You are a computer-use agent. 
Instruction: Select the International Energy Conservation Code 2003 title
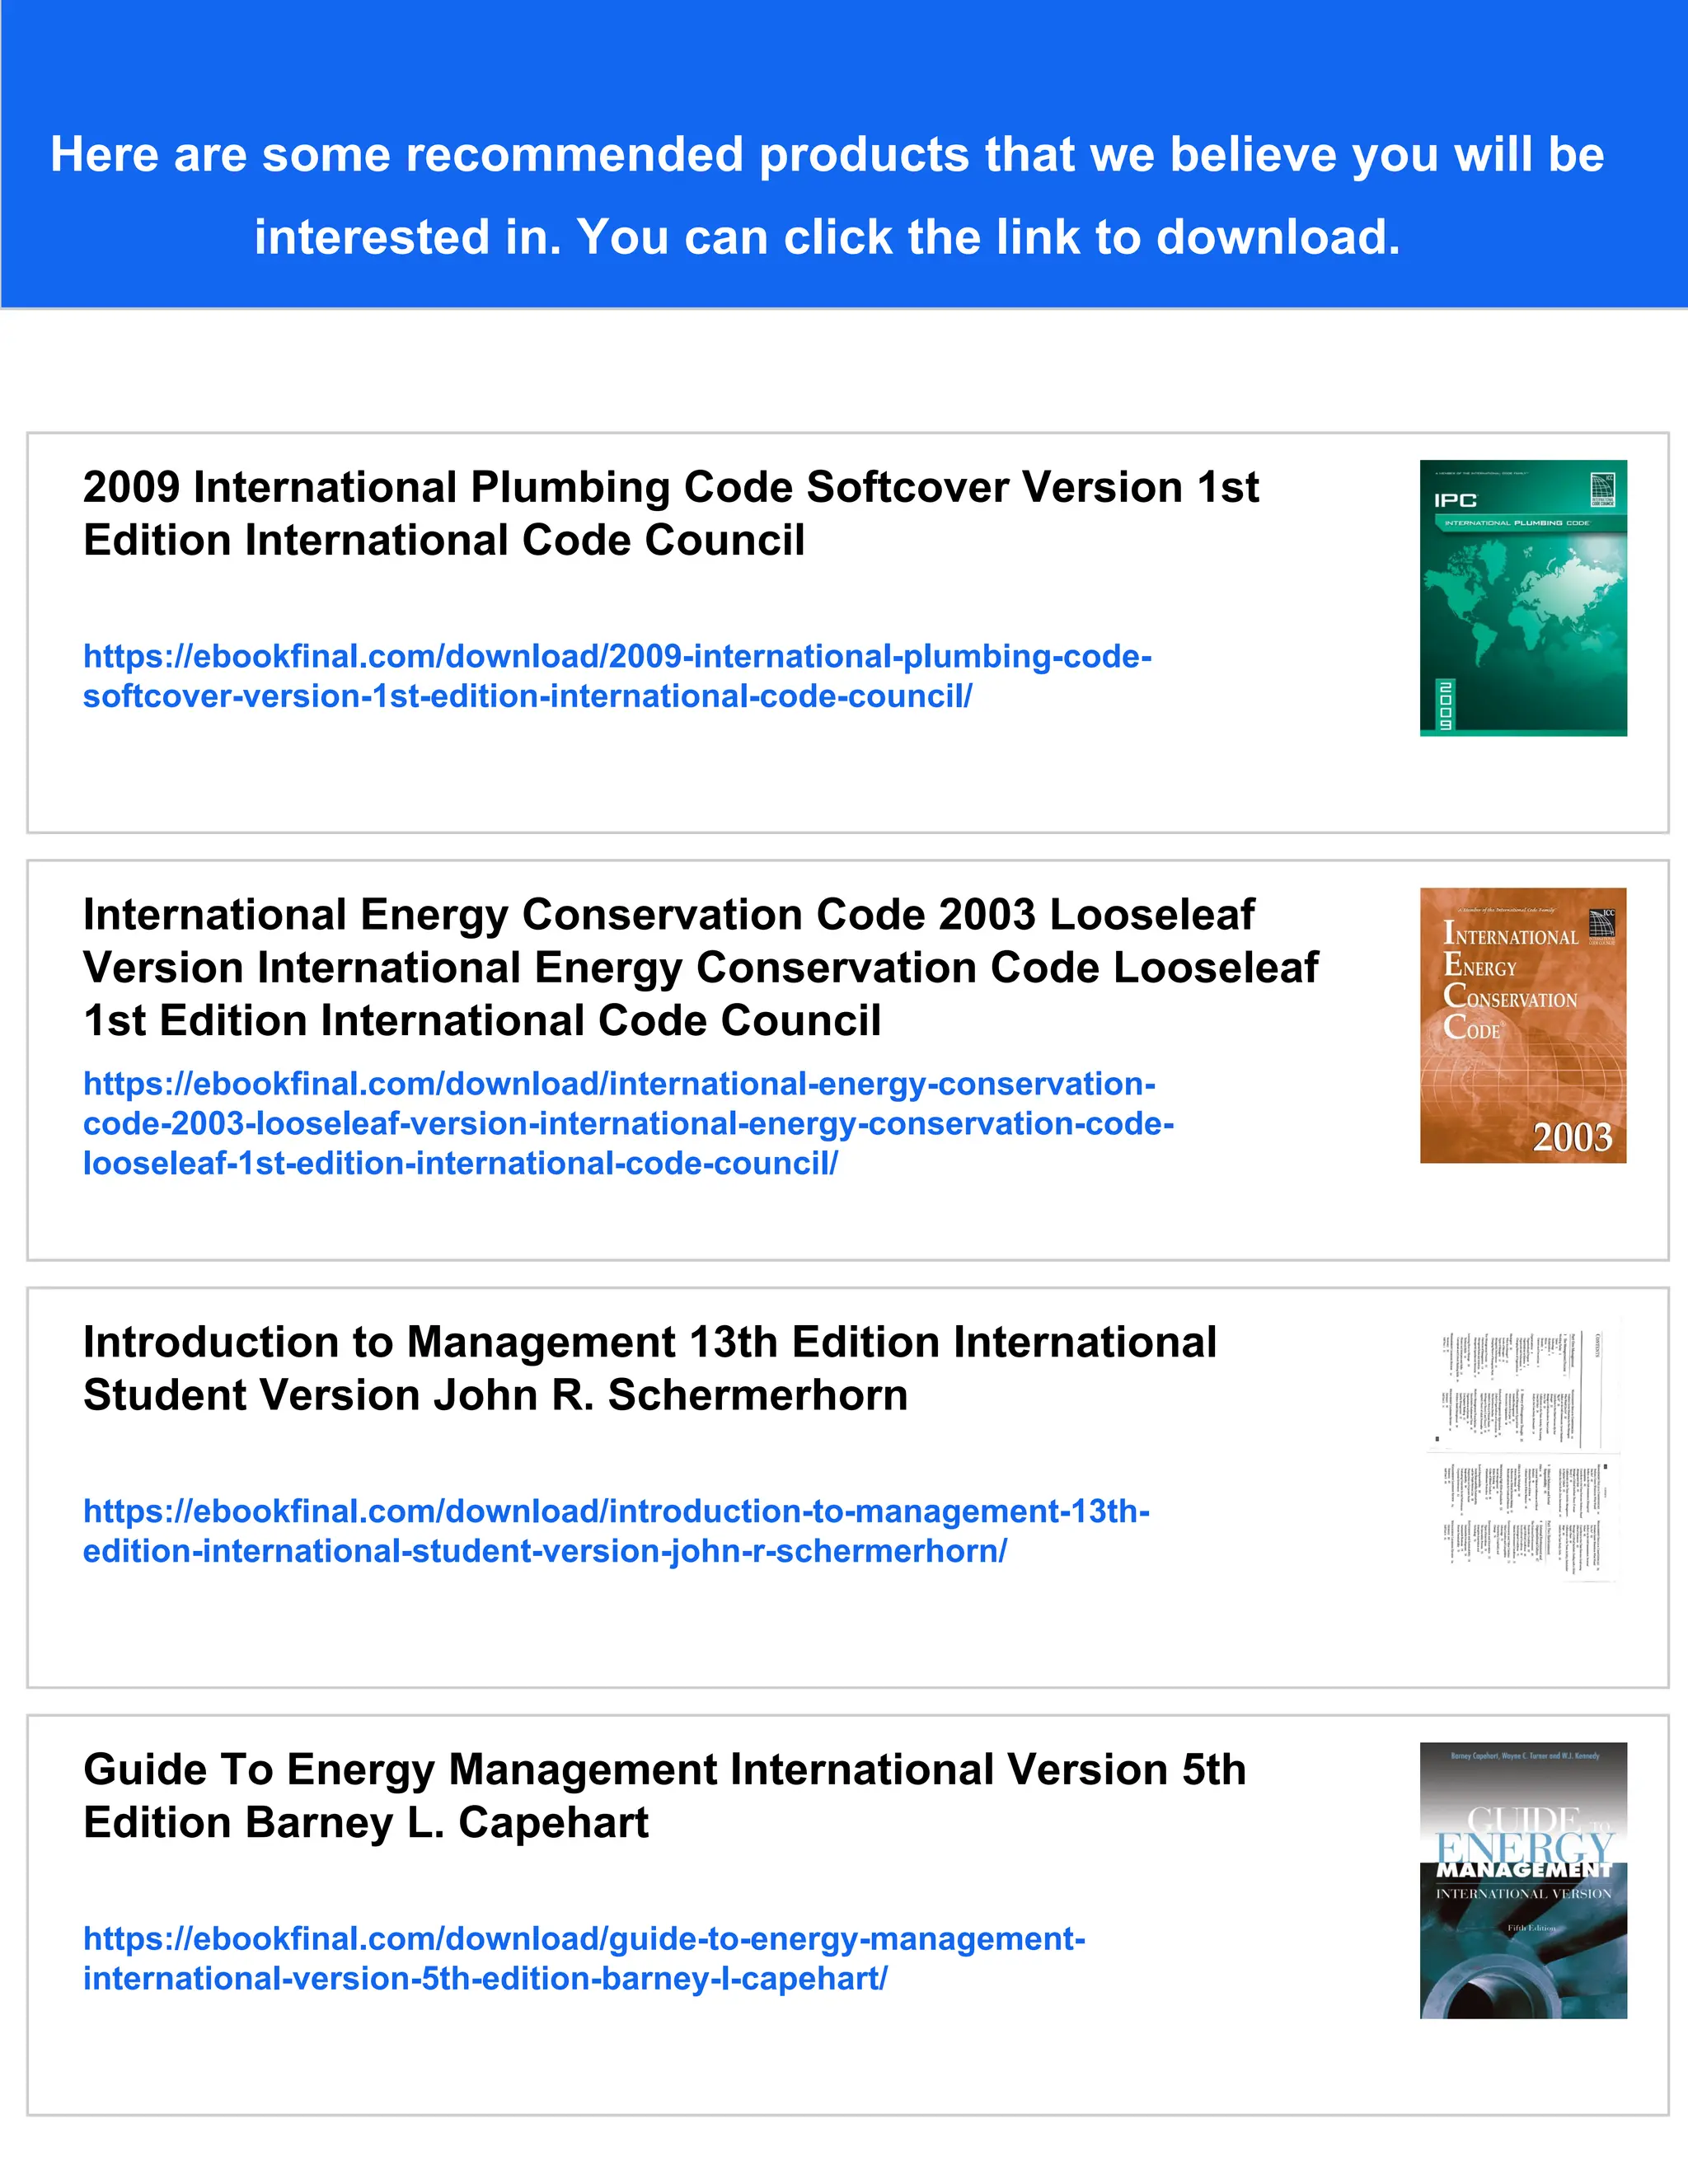click(x=700, y=967)
